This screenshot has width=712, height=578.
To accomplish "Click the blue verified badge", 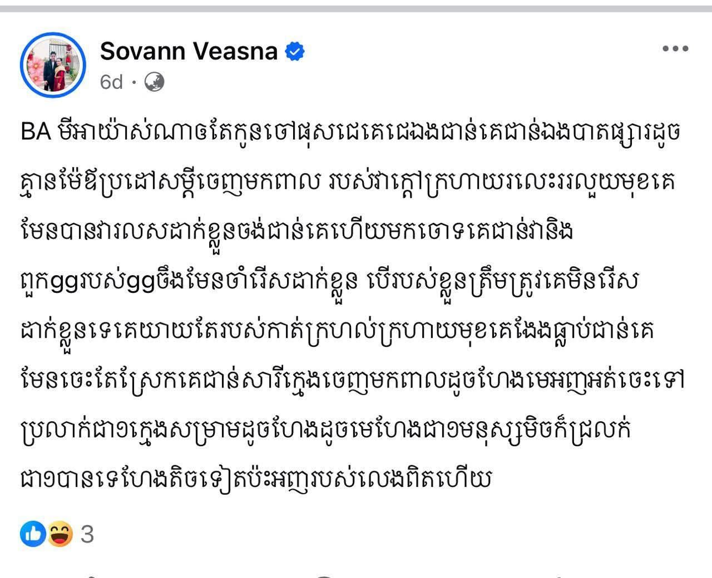I will [294, 52].
